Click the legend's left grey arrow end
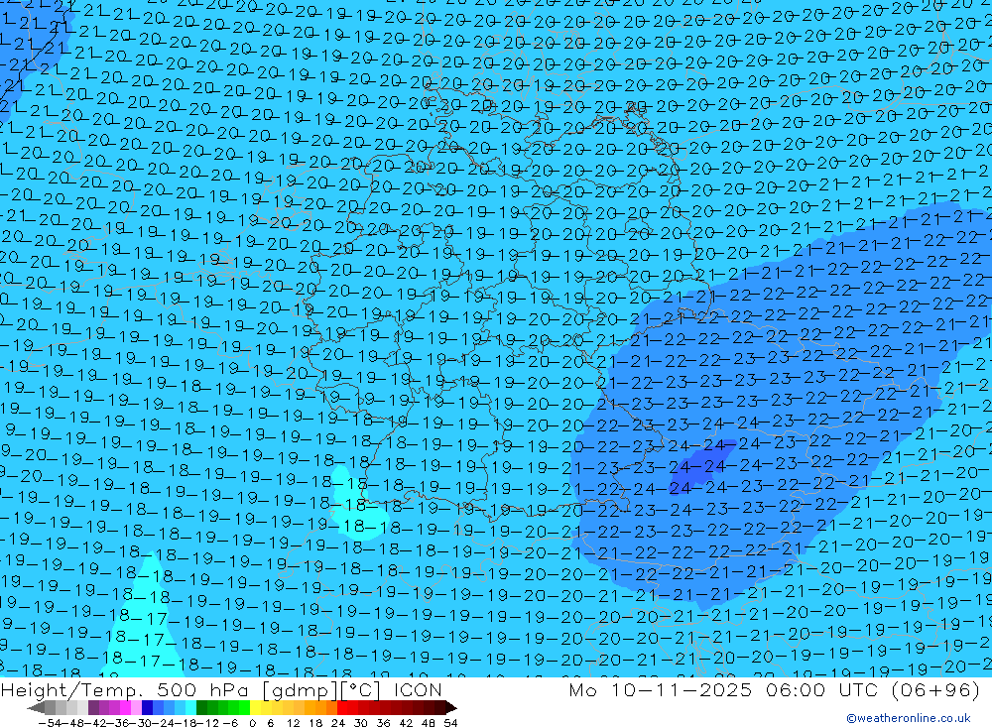The height and width of the screenshot is (727, 992). coord(36,708)
